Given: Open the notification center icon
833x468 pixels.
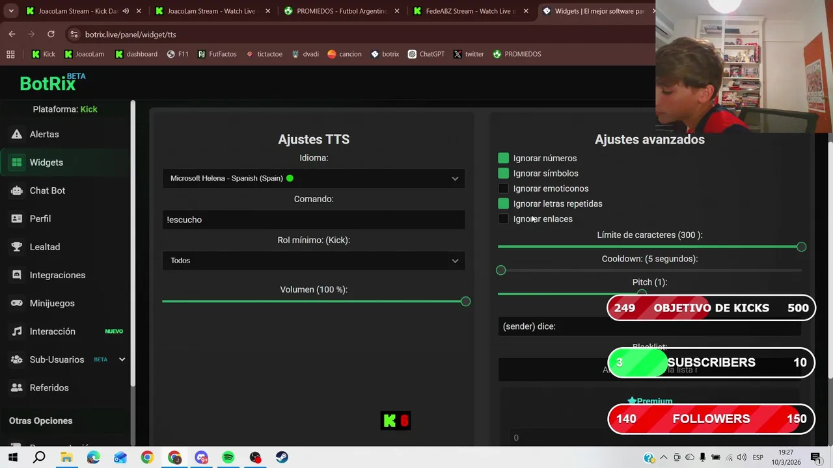Looking at the screenshot, I should [815, 458].
